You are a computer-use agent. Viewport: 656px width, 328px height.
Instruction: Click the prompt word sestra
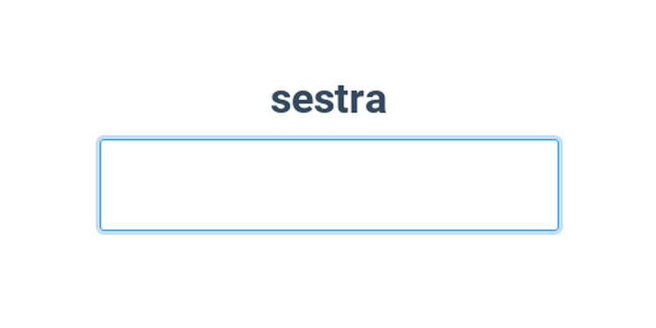[328, 100]
